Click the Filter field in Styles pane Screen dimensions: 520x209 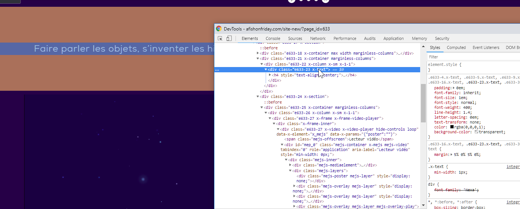pos(471,57)
